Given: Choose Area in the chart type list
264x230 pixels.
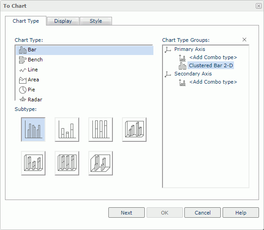Looking at the screenshot, I should 85,80.
